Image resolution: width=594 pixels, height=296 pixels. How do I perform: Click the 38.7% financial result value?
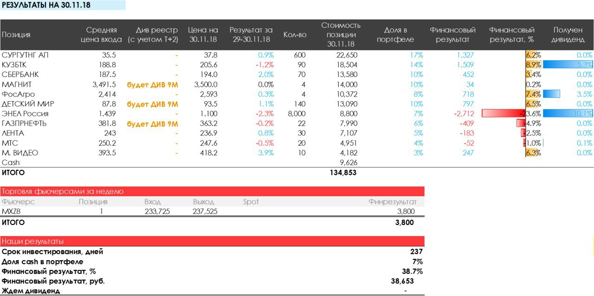pyautogui.click(x=412, y=271)
